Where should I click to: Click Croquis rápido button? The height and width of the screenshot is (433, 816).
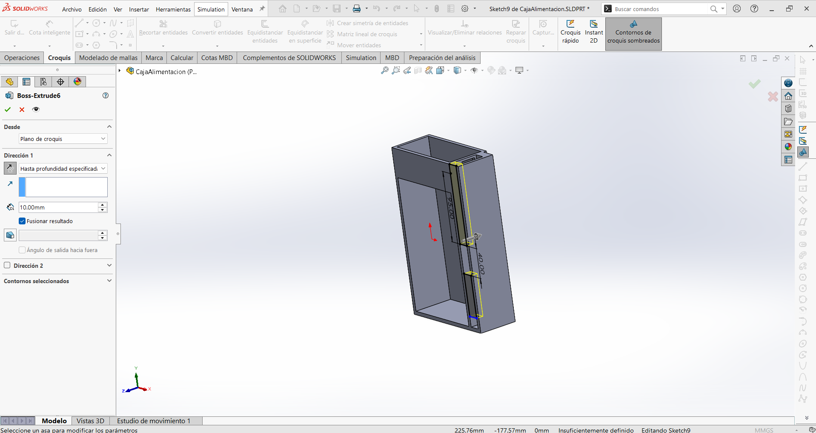point(570,32)
